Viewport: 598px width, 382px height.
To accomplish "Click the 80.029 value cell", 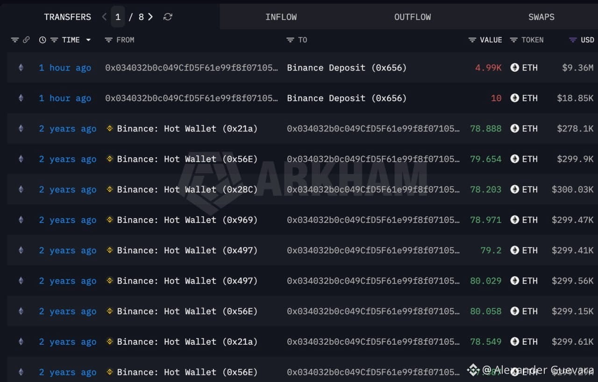I will (x=486, y=281).
